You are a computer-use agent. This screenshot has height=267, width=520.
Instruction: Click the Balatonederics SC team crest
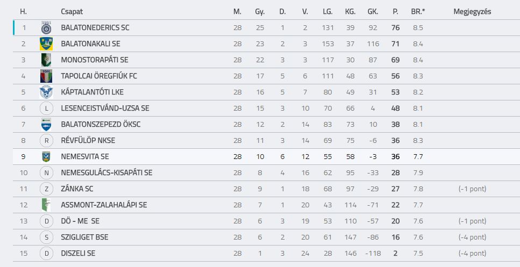[x=46, y=27]
